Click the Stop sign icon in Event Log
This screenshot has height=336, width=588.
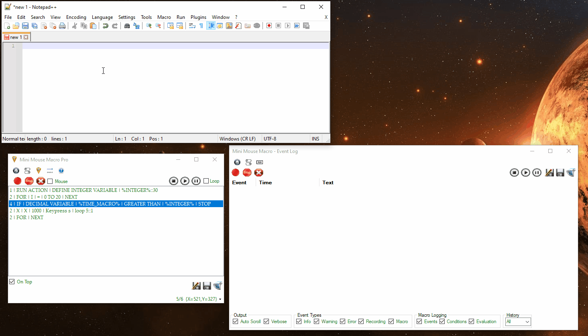[247, 173]
